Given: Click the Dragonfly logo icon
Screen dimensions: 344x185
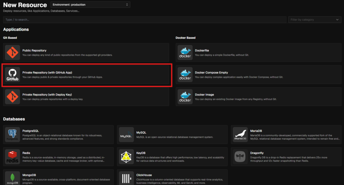Looking at the screenshot, I should coord(240,157).
